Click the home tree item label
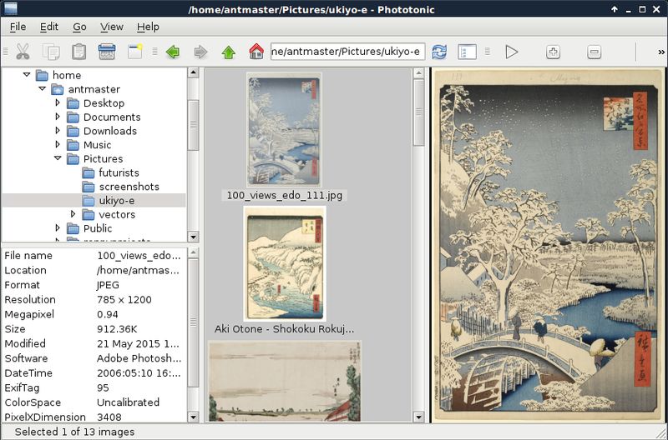 pyautogui.click(x=67, y=75)
